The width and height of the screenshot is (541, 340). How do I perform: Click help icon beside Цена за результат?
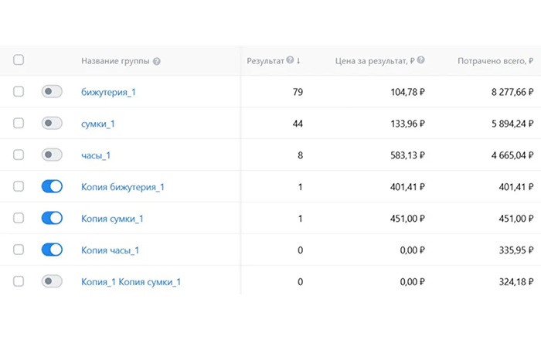point(421,60)
